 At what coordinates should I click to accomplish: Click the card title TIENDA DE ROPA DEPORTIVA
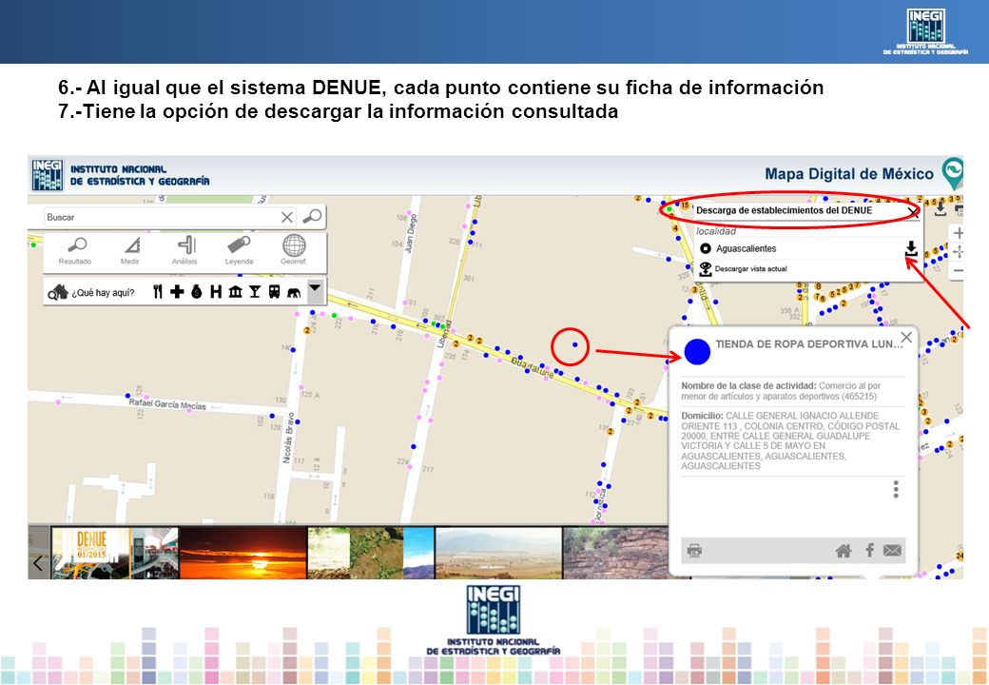click(x=809, y=344)
